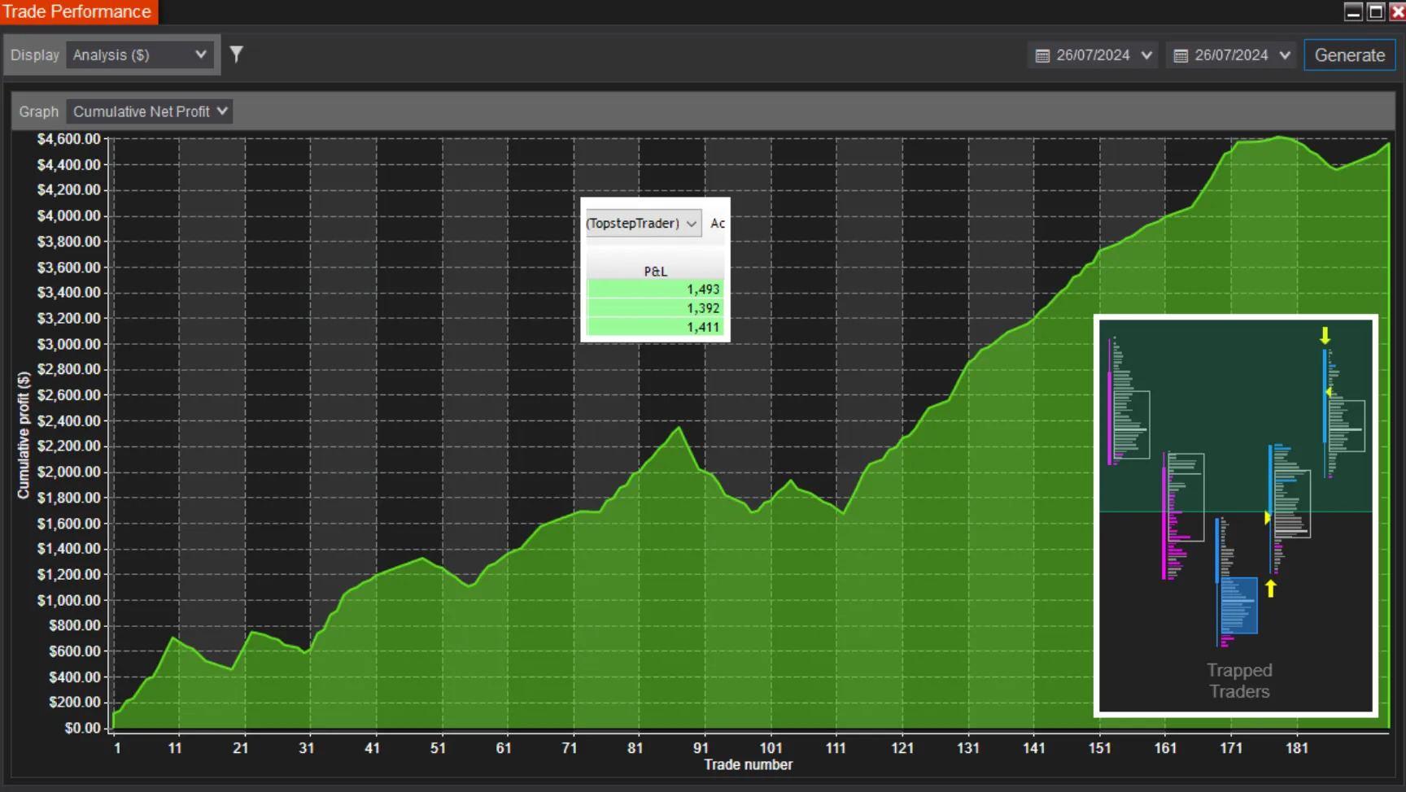The image size is (1406, 792).
Task: Click the Trapped Traders thumbnail image
Action: [x=1235, y=515]
